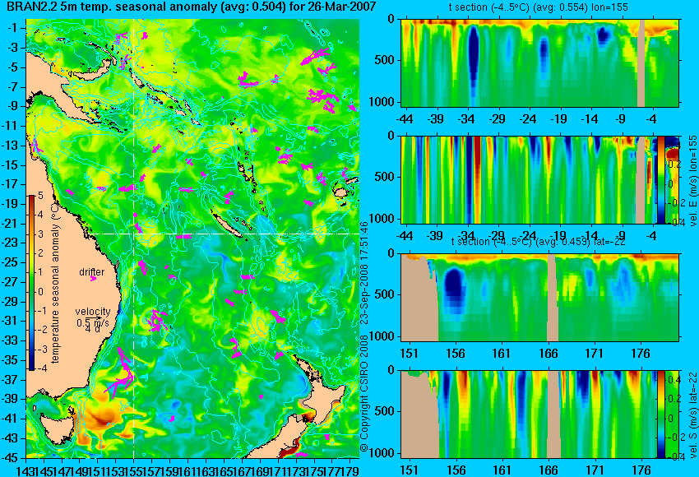Click the 'drifter' legend label
Screen dimensions: 699x477
click(x=92, y=272)
